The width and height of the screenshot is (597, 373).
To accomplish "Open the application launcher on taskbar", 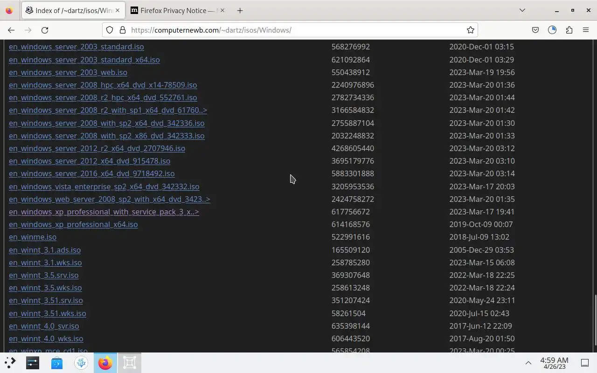I will (x=10, y=363).
